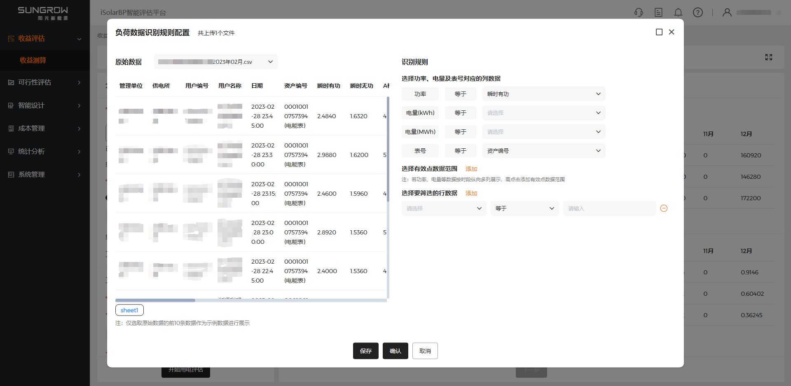Remove filter row with orange minus icon

coord(664,208)
